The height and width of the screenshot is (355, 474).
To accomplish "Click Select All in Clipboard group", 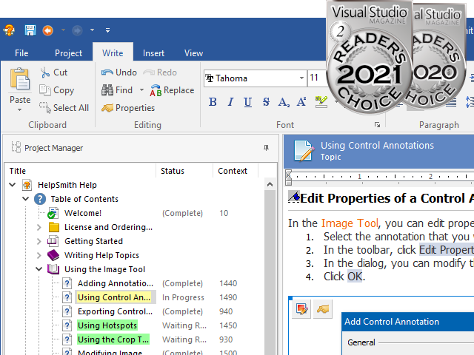I will [x=64, y=108].
